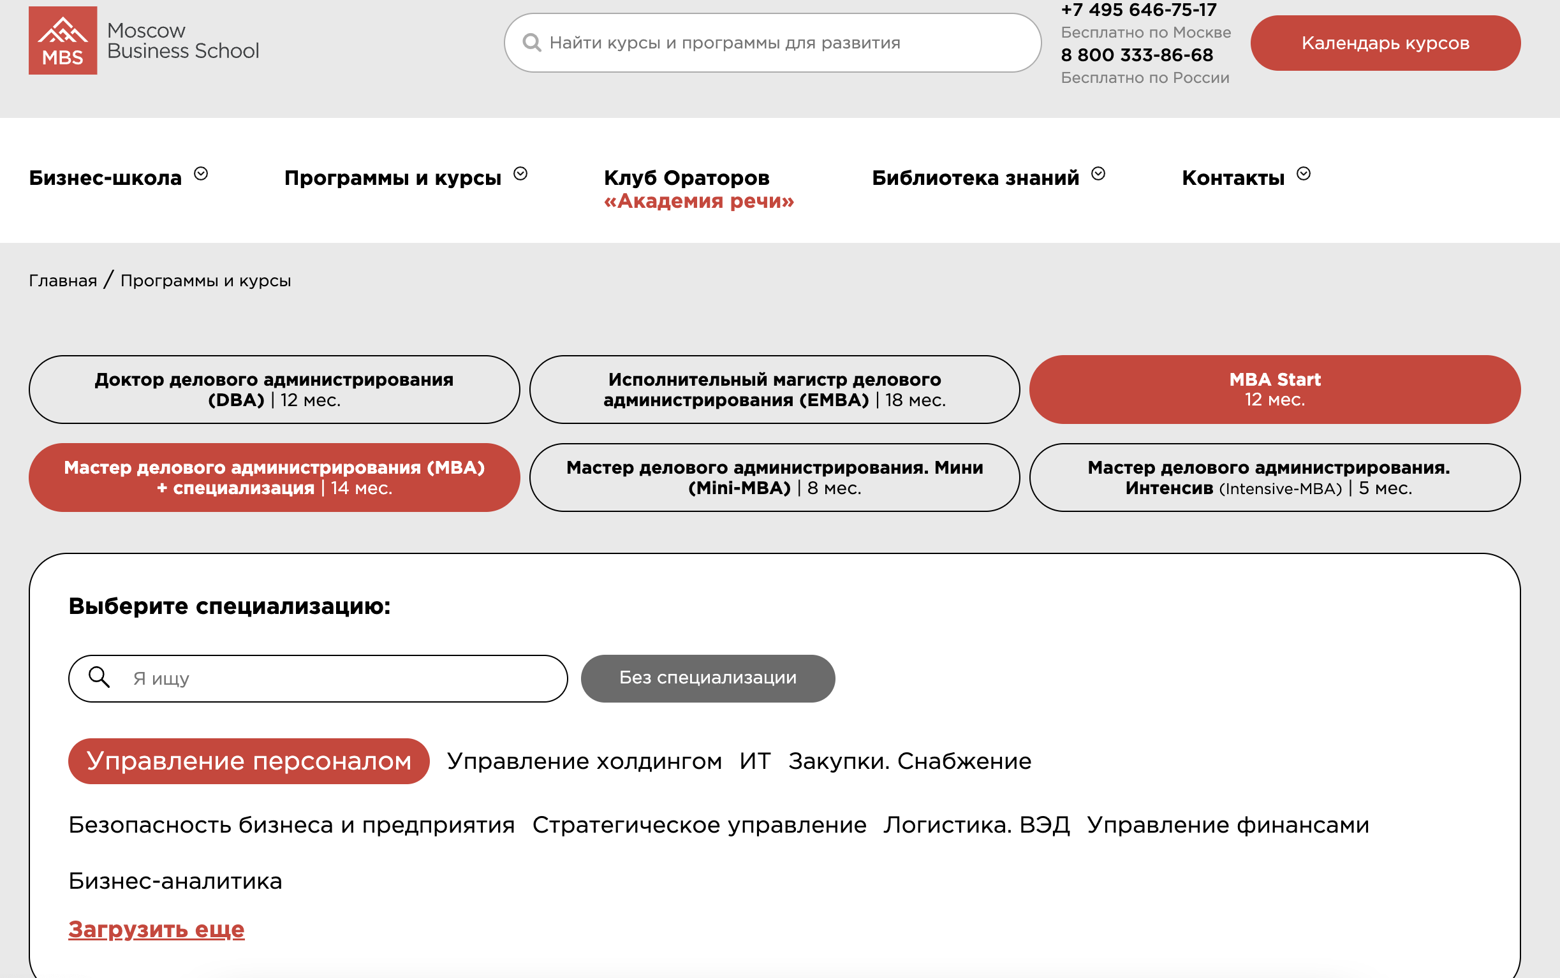Click the magnifier icon in specialization search
This screenshot has width=1560, height=978.
coord(99,677)
